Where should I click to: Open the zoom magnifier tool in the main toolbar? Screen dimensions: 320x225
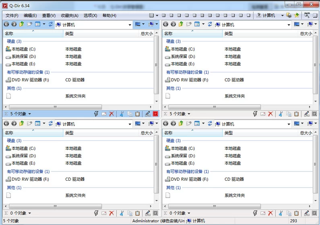(x=307, y=15)
